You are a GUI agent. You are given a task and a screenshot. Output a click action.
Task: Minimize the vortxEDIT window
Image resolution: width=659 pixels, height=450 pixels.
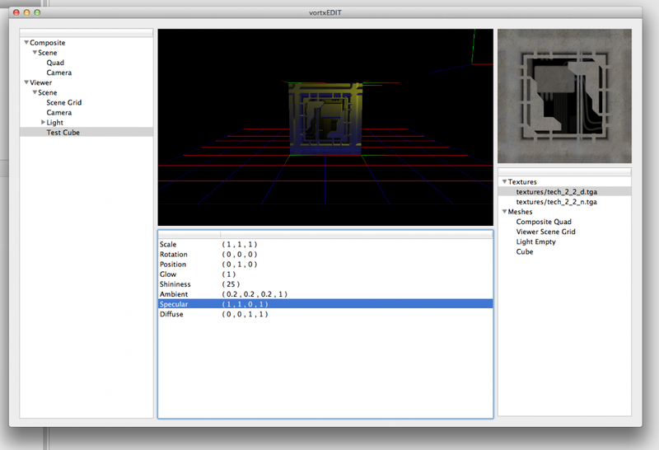(26, 12)
